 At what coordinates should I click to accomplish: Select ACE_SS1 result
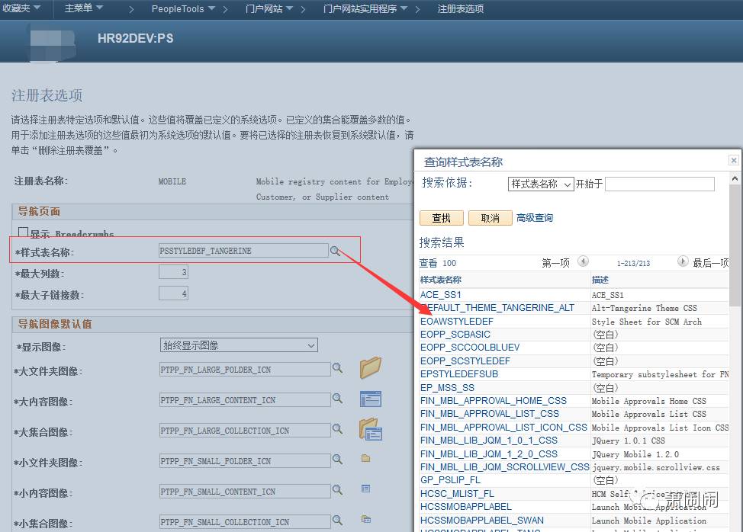[x=441, y=294]
